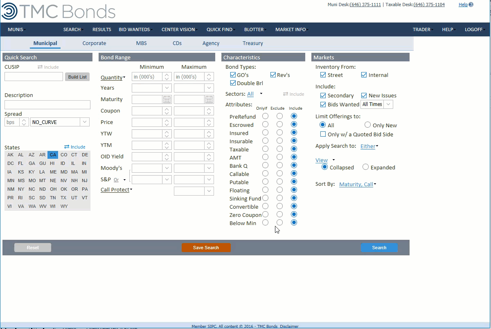Click the orange Save Search button
Screen dimensions: 491x329
click(206, 248)
